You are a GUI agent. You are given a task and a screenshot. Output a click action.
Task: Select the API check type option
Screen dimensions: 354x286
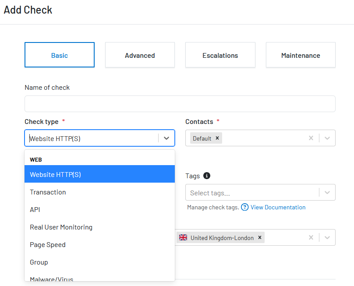tap(99, 210)
